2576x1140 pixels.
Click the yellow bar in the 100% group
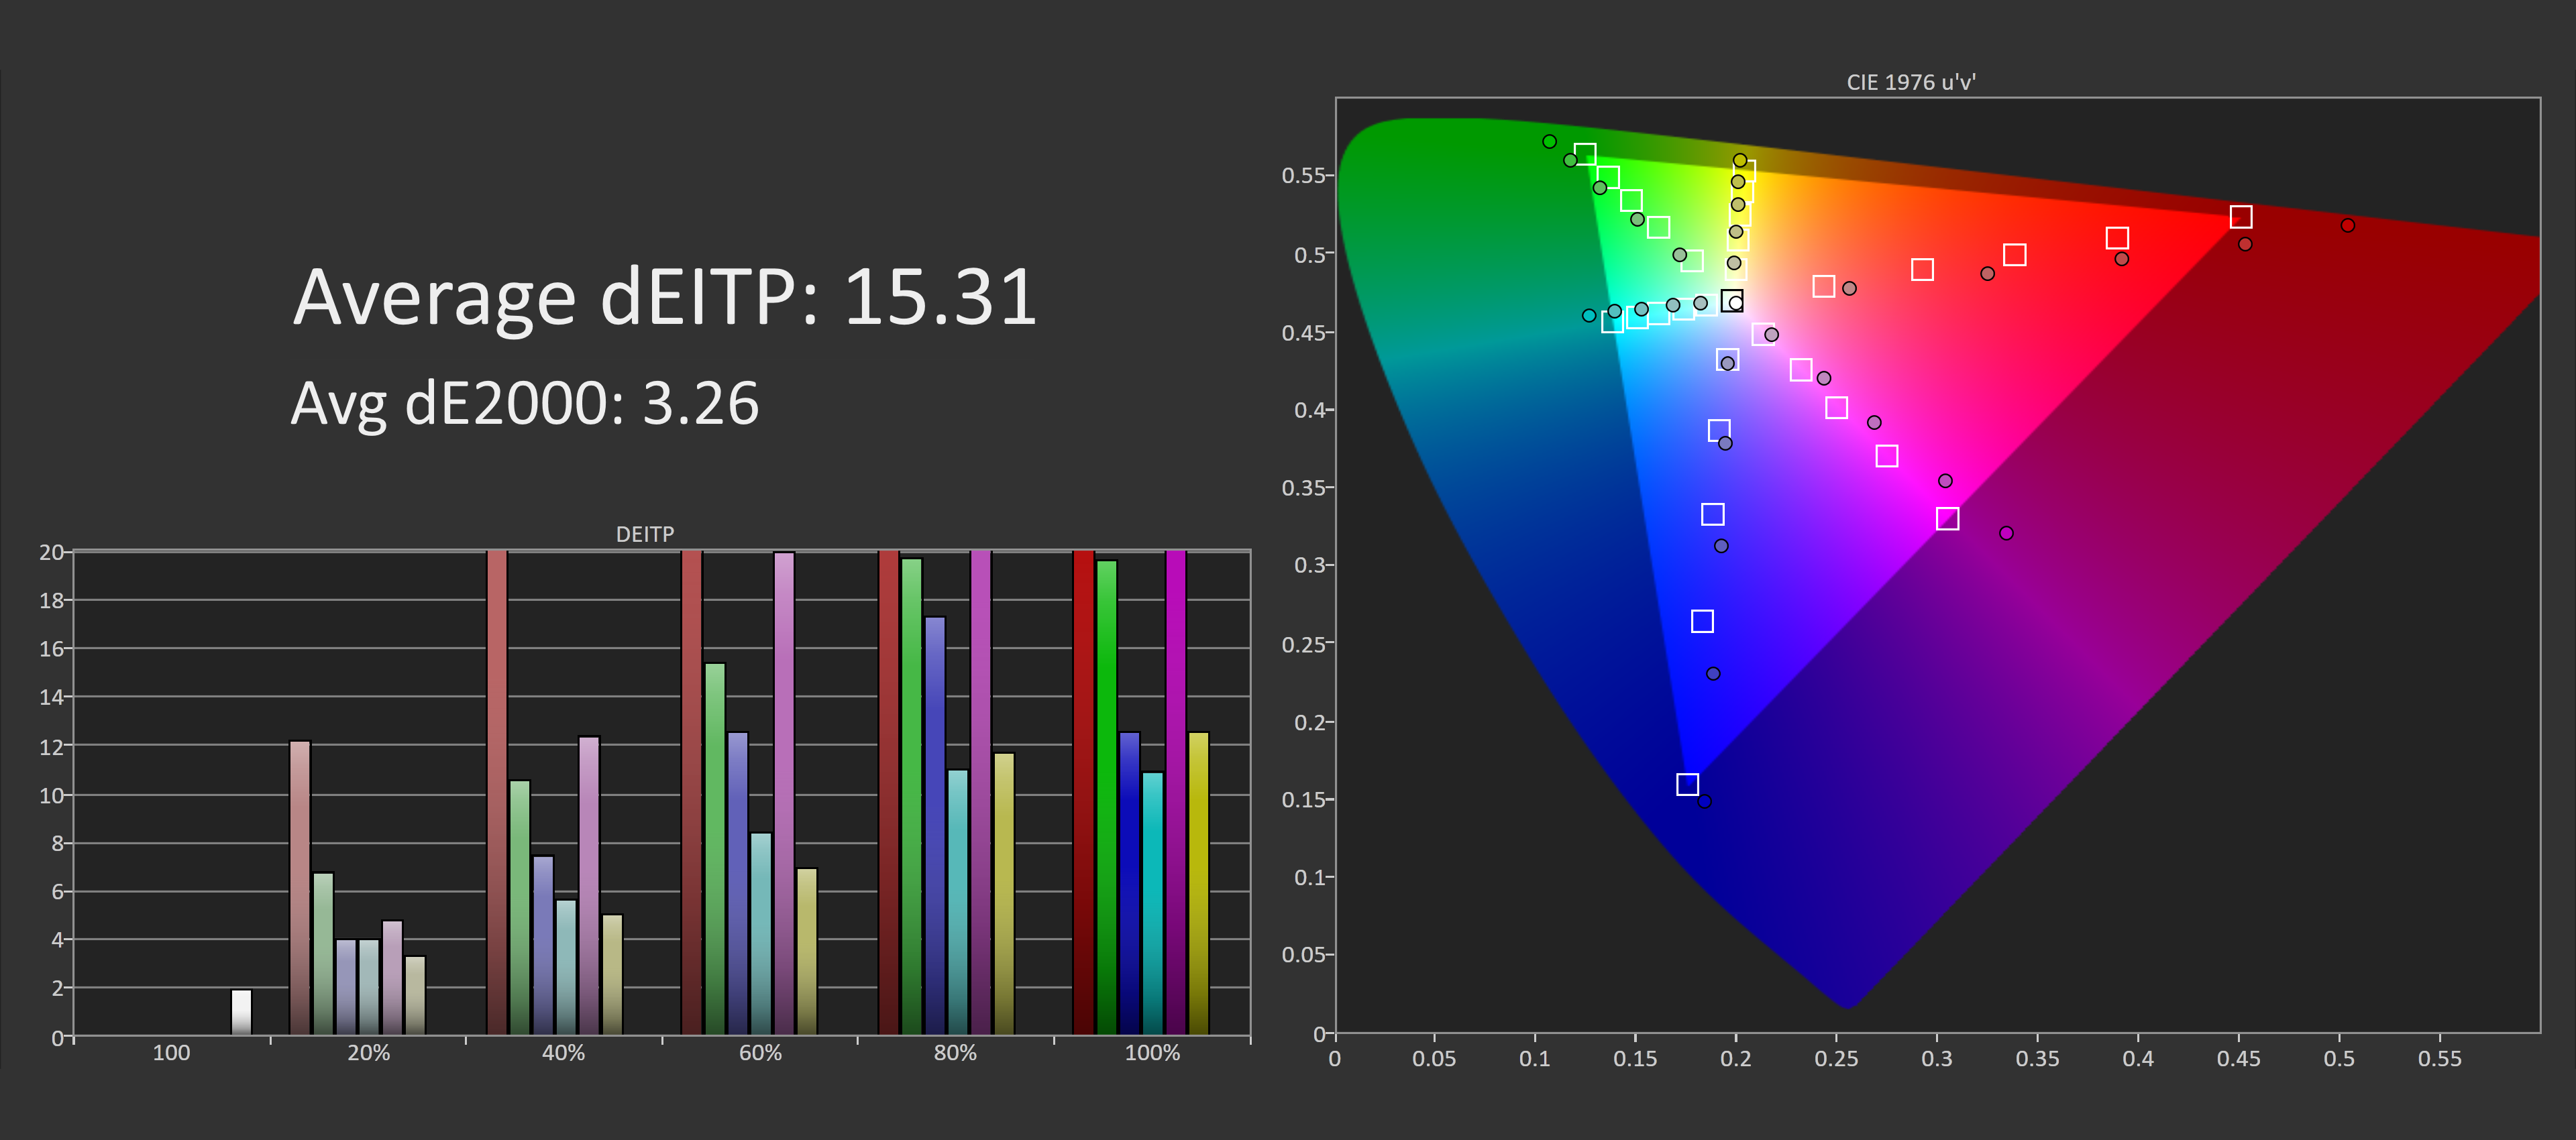tap(1198, 883)
